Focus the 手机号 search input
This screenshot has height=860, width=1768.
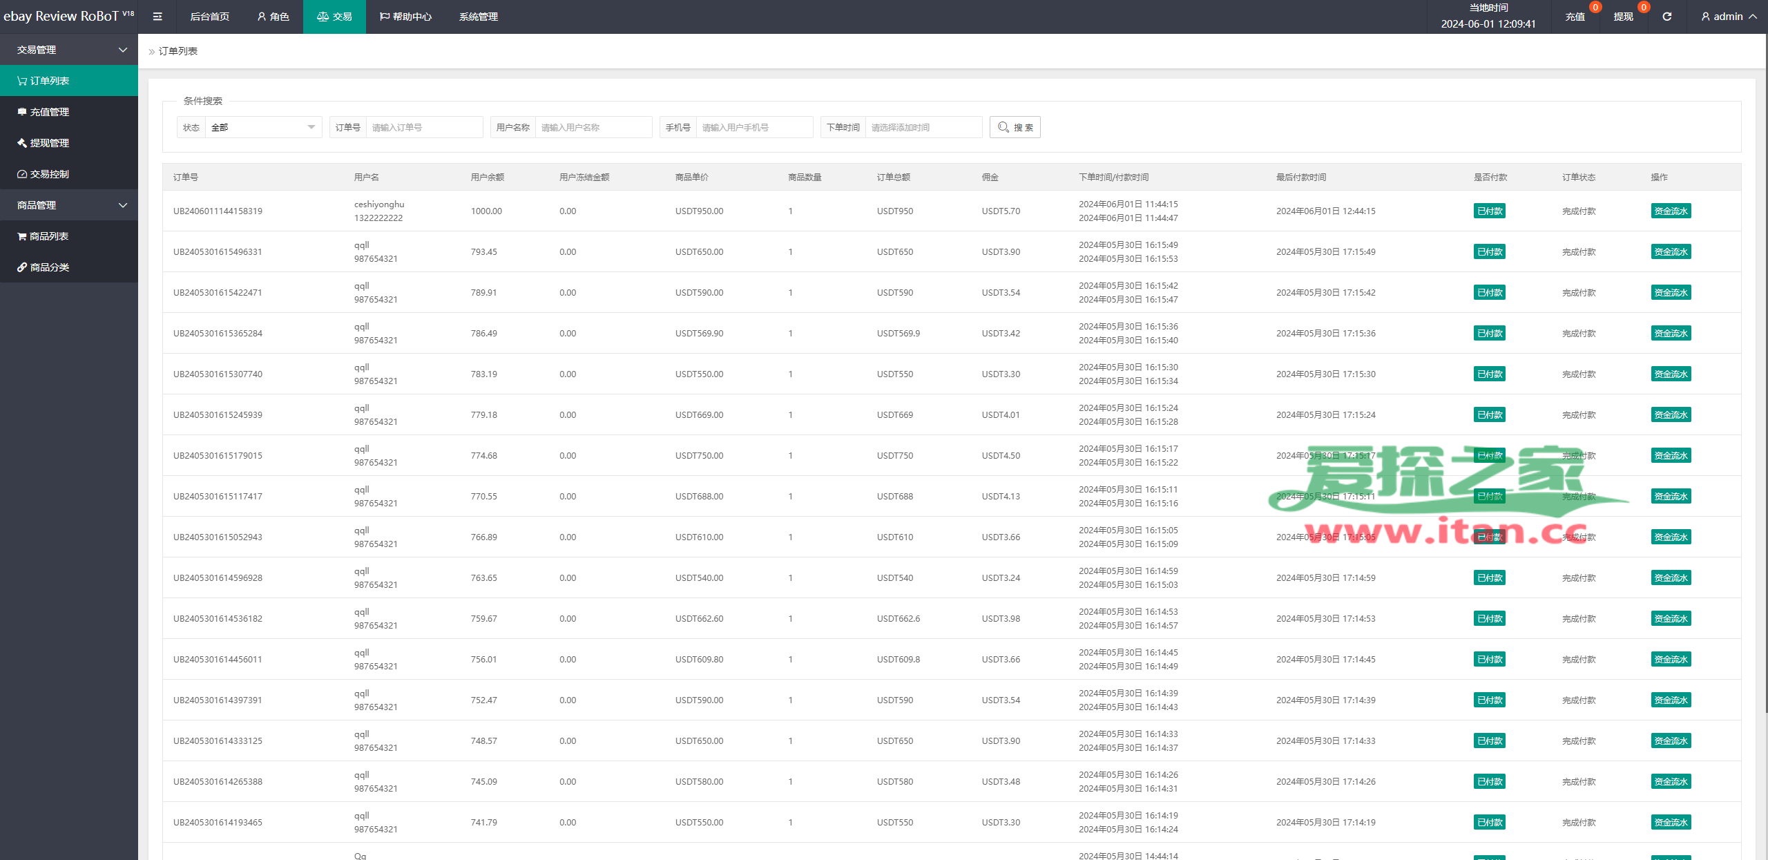coord(754,127)
